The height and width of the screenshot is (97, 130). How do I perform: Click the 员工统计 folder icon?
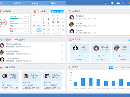(70, 67)
